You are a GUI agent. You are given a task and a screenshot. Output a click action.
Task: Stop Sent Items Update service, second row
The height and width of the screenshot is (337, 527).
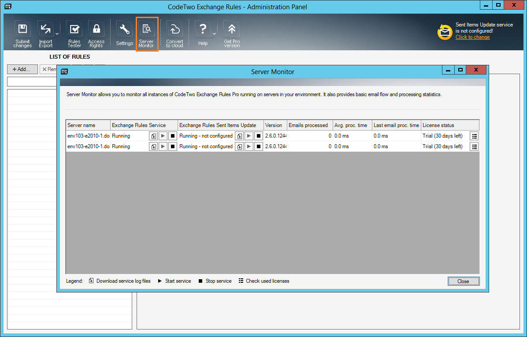tap(259, 146)
